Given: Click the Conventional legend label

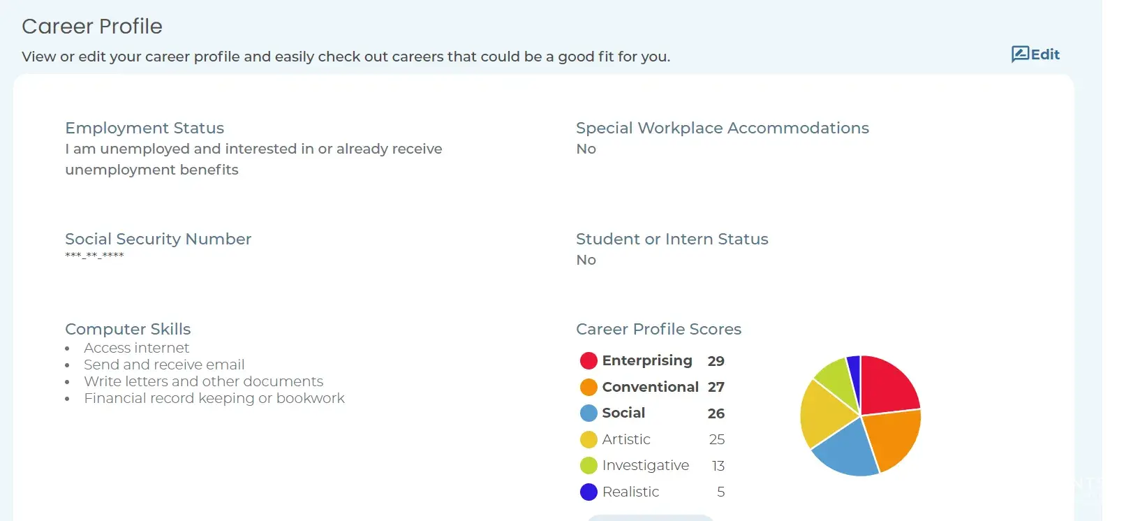Looking at the screenshot, I should [650, 387].
